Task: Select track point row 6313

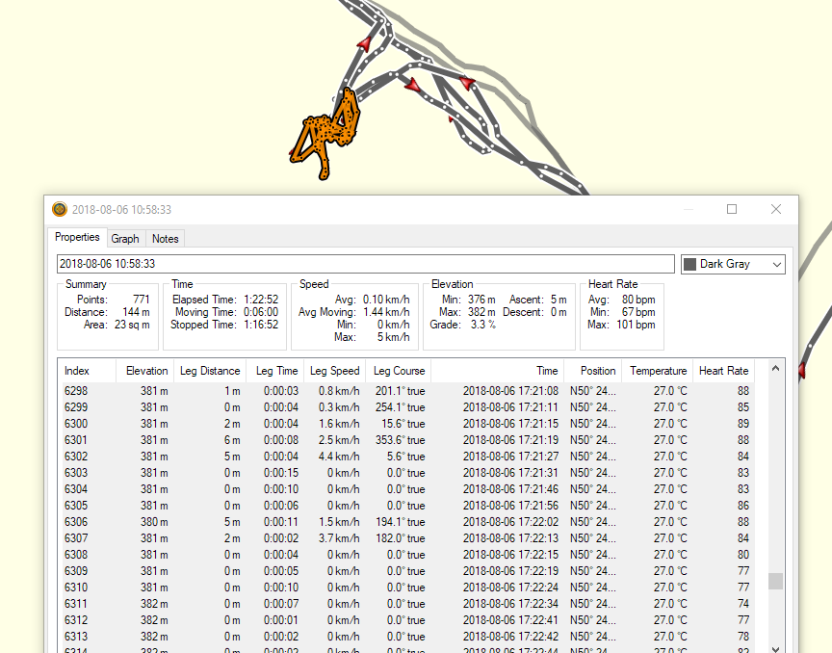Action: [x=407, y=637]
